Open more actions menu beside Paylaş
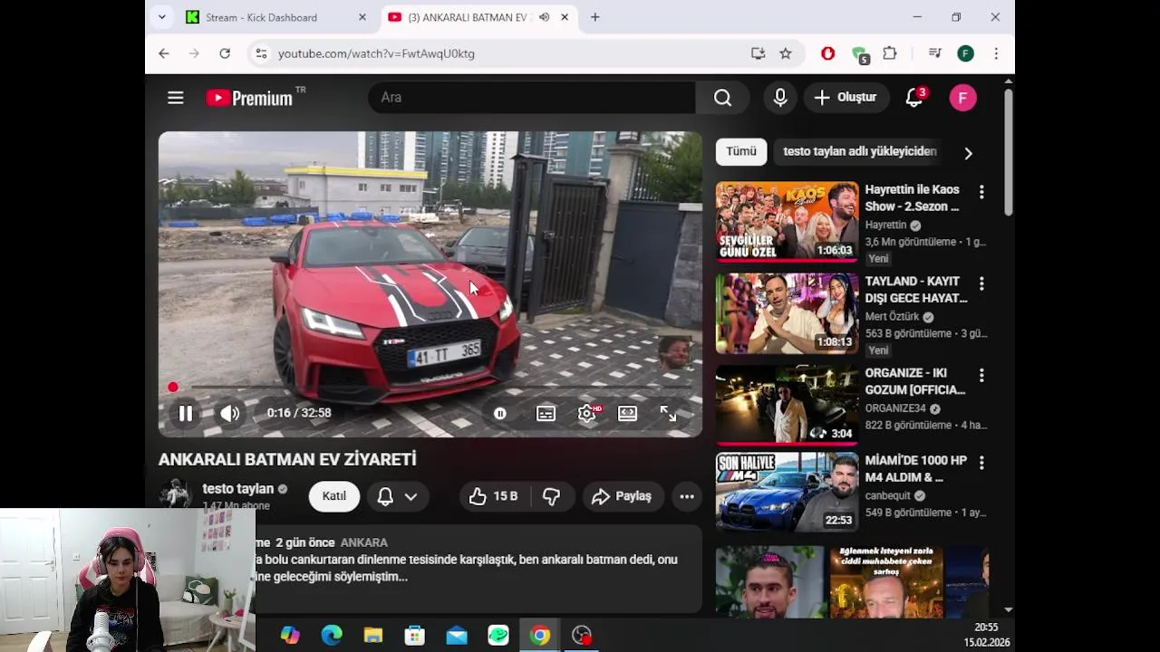Viewport: 1160px width, 652px height. click(687, 496)
